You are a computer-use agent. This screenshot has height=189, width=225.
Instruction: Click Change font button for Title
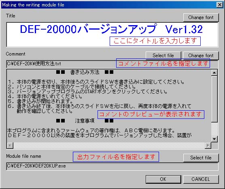coord(201,17)
